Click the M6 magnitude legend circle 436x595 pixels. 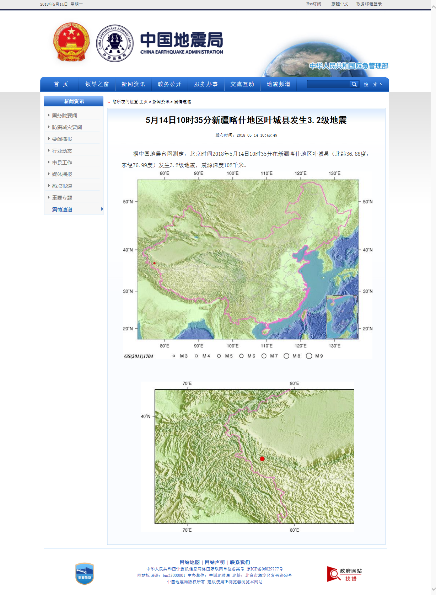pyautogui.click(x=241, y=356)
